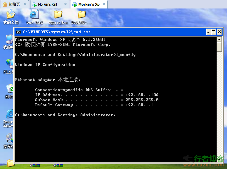The image size is (227, 169).
Task: Click the subnet mask 255.255.255.0 value
Action: (x=142, y=100)
